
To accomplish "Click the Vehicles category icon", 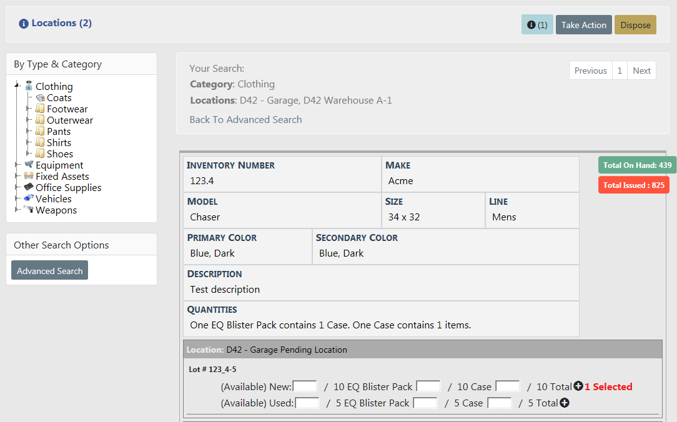I will click(x=29, y=199).
